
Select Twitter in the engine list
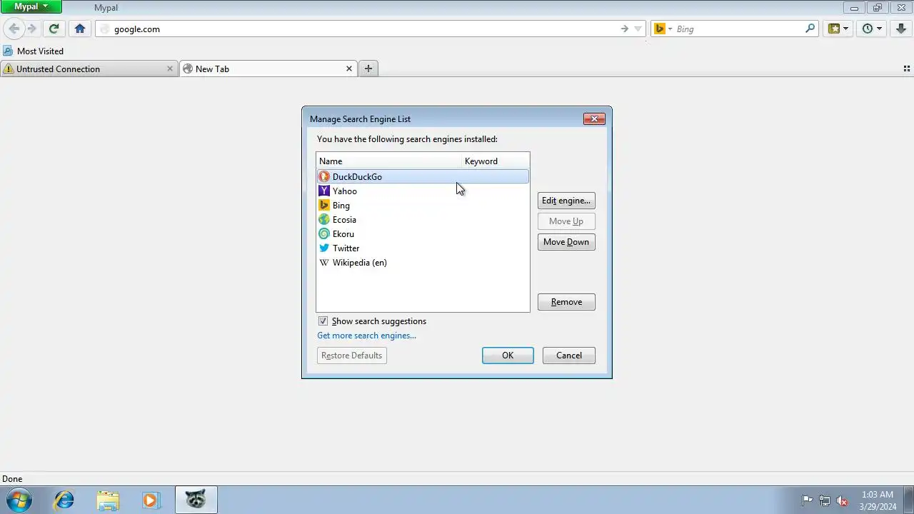click(423, 248)
